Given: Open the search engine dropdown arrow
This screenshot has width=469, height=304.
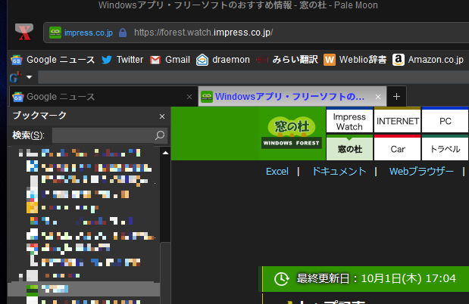Looking at the screenshot, I should [29, 77].
